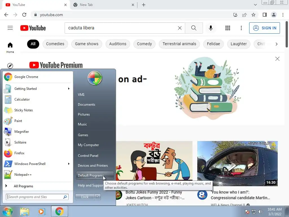Image resolution: width=289 pixels, height=217 pixels.
Task: Open Devices and Printers
Action: tap(95, 166)
